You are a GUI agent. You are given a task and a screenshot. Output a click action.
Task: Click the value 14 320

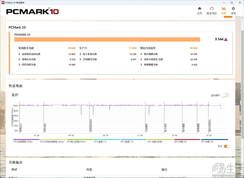133,54
